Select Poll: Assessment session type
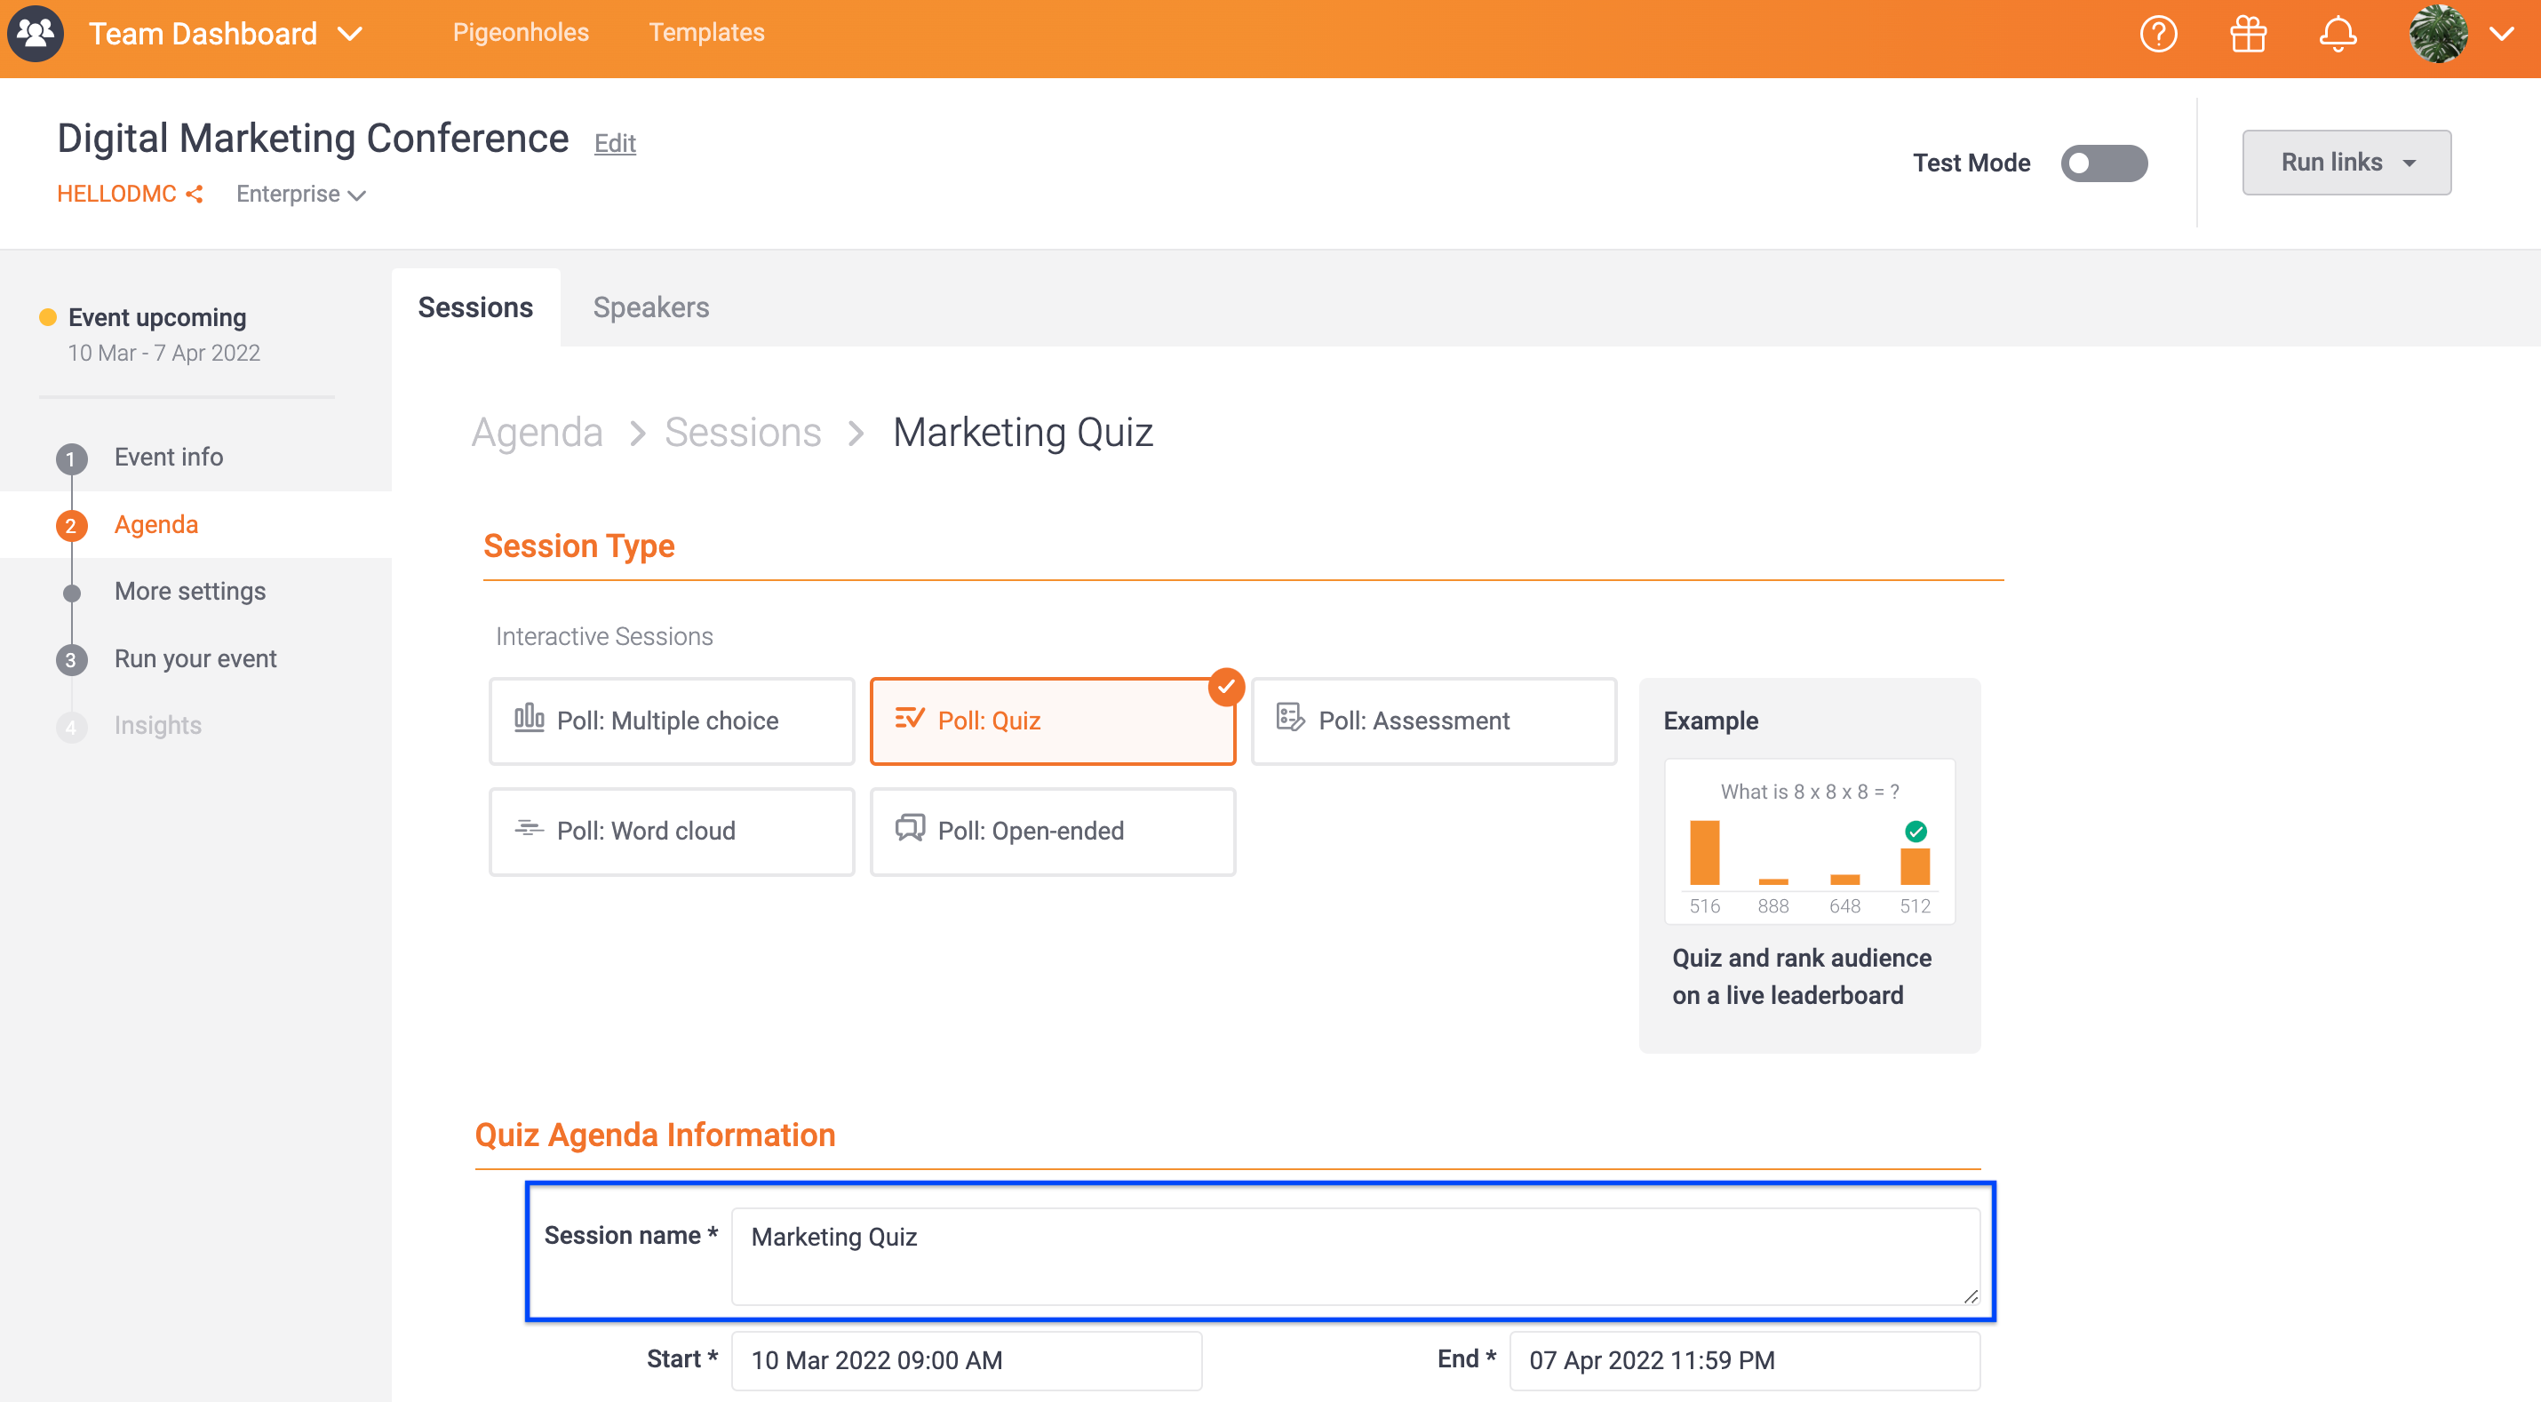2541x1402 pixels. pos(1433,721)
